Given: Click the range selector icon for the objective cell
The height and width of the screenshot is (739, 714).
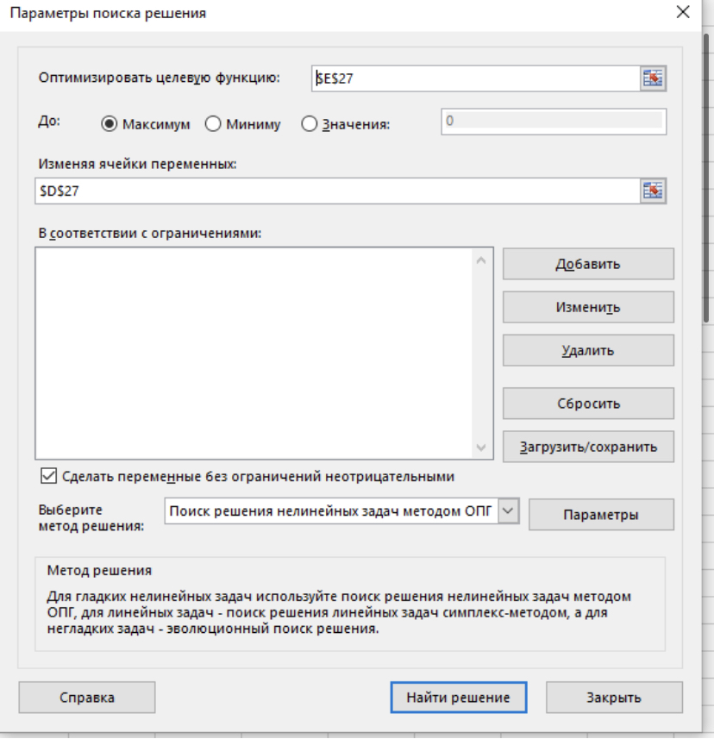Looking at the screenshot, I should [x=654, y=78].
